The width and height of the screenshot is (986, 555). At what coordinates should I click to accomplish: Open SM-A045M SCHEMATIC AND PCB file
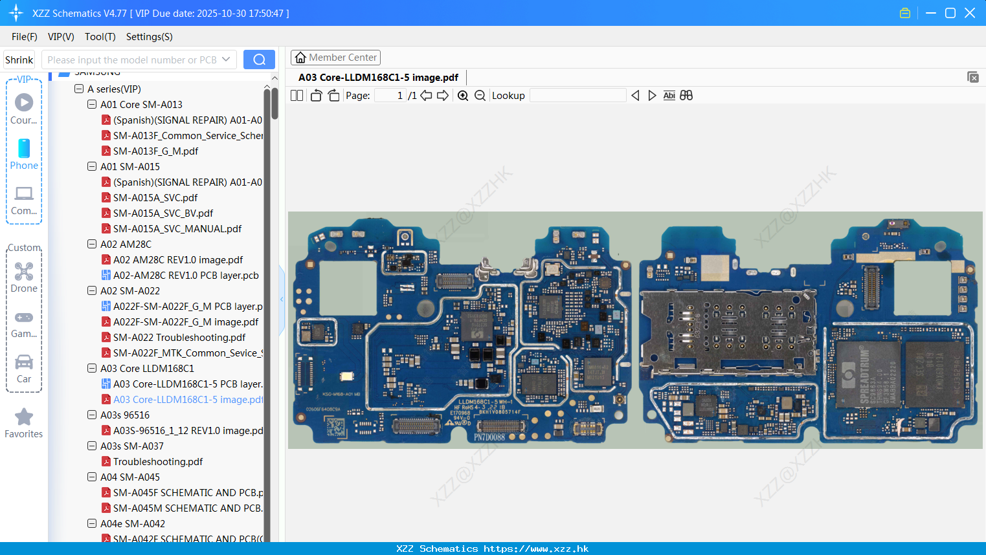click(183, 508)
